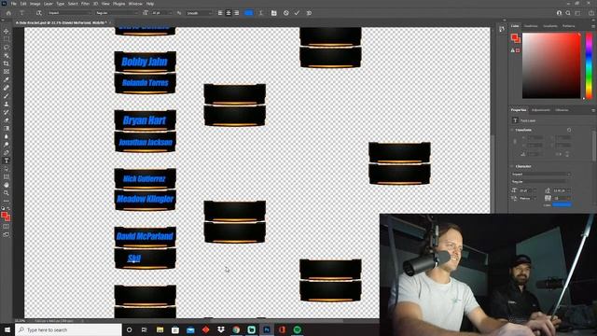Select the Blur tool
597x336 pixels.
(x=7, y=136)
